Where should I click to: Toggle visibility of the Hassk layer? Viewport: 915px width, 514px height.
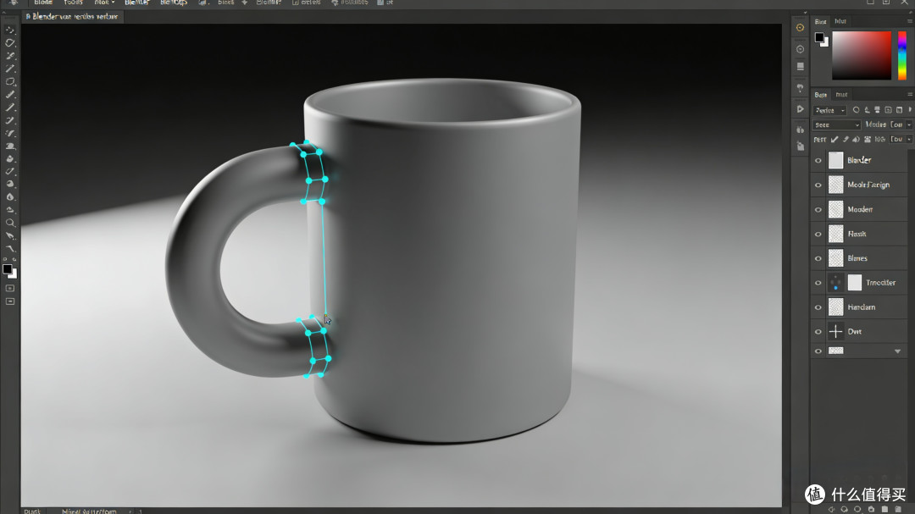818,234
